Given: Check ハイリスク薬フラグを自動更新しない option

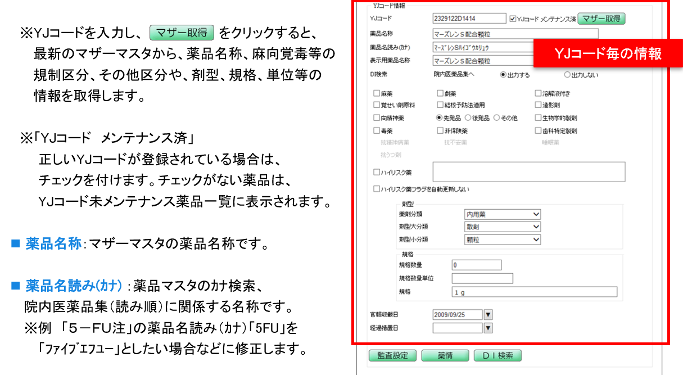Looking at the screenshot, I should coord(377,189).
